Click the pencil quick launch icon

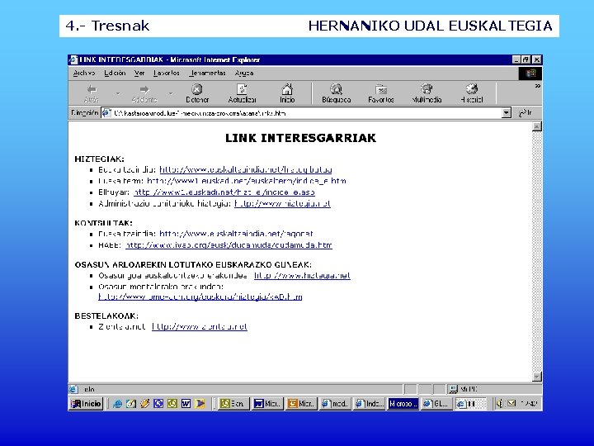[x=144, y=404]
